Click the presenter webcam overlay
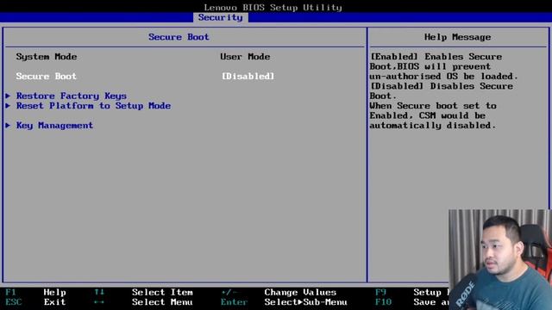Viewport: 552px width, 310px height. [500, 260]
